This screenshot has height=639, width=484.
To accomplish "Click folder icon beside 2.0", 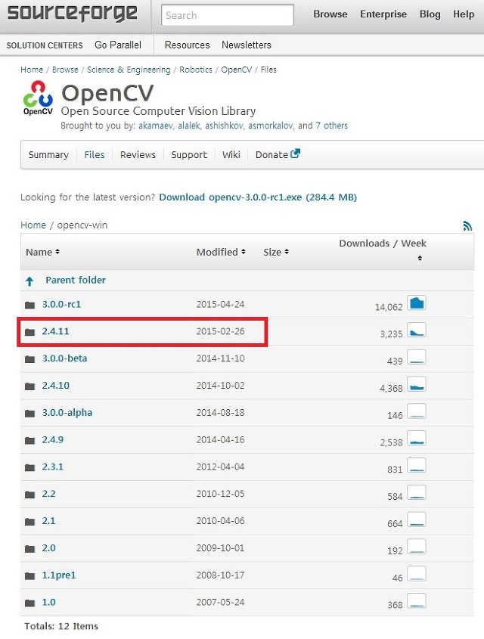I will [29, 549].
